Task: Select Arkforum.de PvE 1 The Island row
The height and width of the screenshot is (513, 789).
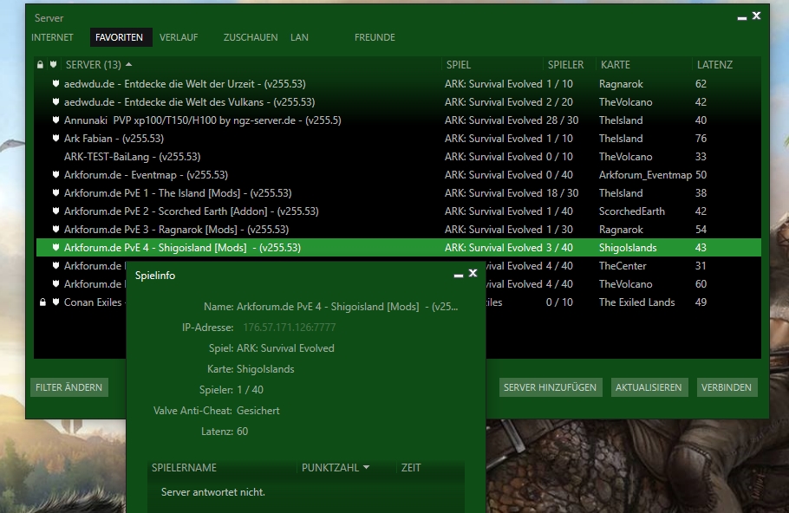Action: (x=397, y=192)
